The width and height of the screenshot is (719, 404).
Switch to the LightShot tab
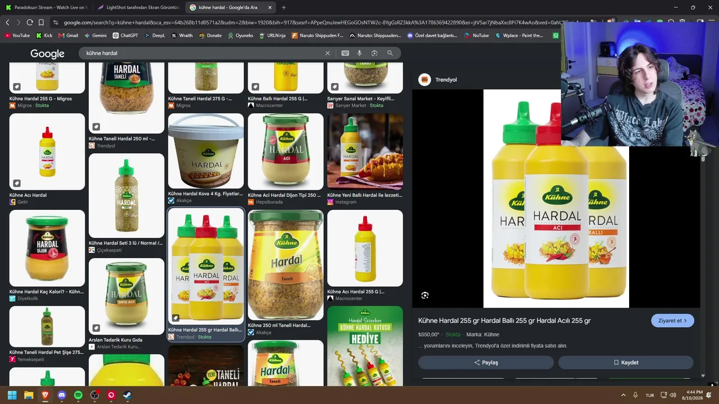138,7
